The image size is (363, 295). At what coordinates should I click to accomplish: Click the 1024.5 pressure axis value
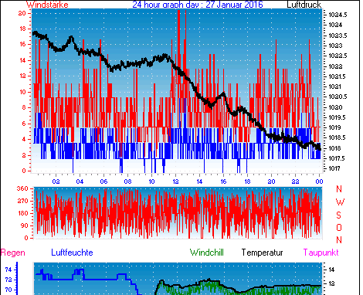click(338, 15)
